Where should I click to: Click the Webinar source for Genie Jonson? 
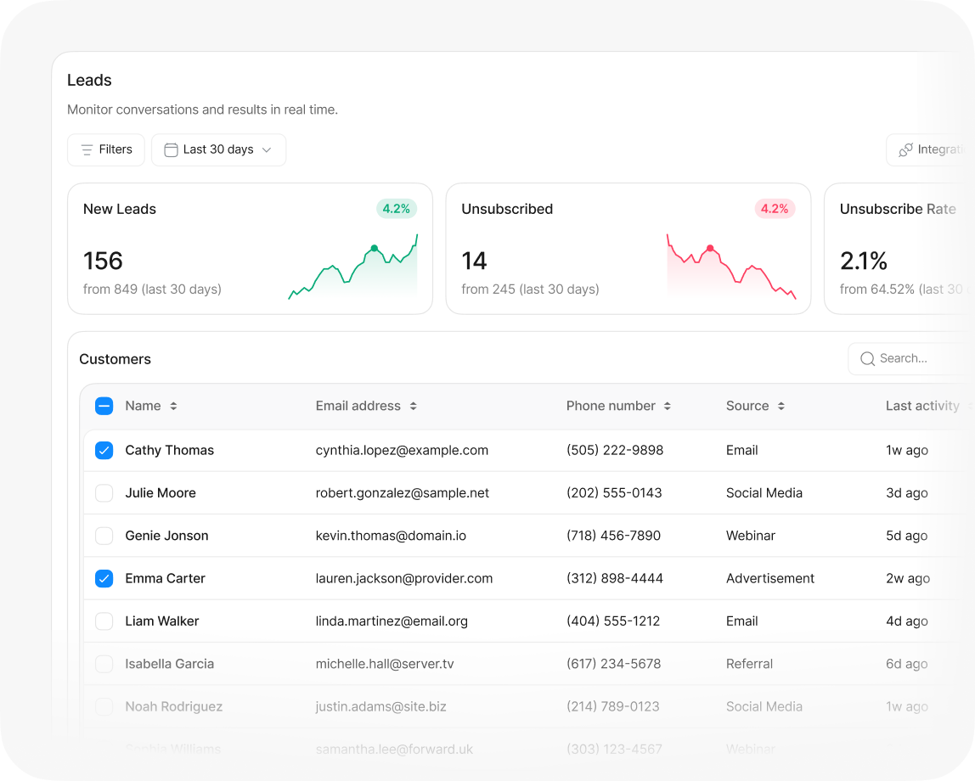click(x=751, y=536)
